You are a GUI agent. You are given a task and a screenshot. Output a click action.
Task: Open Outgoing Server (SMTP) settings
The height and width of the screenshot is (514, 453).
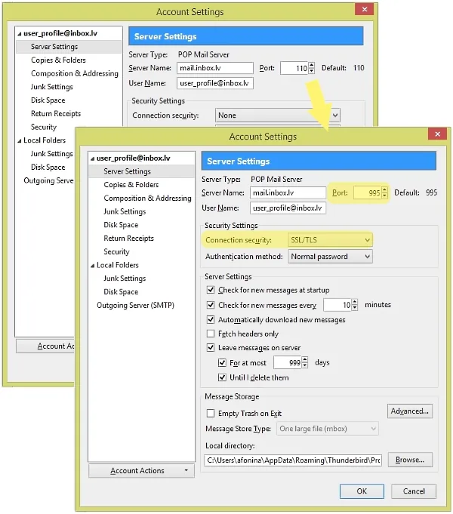135,305
